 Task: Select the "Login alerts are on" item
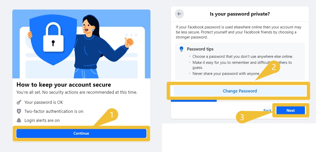pyautogui.click(x=42, y=120)
